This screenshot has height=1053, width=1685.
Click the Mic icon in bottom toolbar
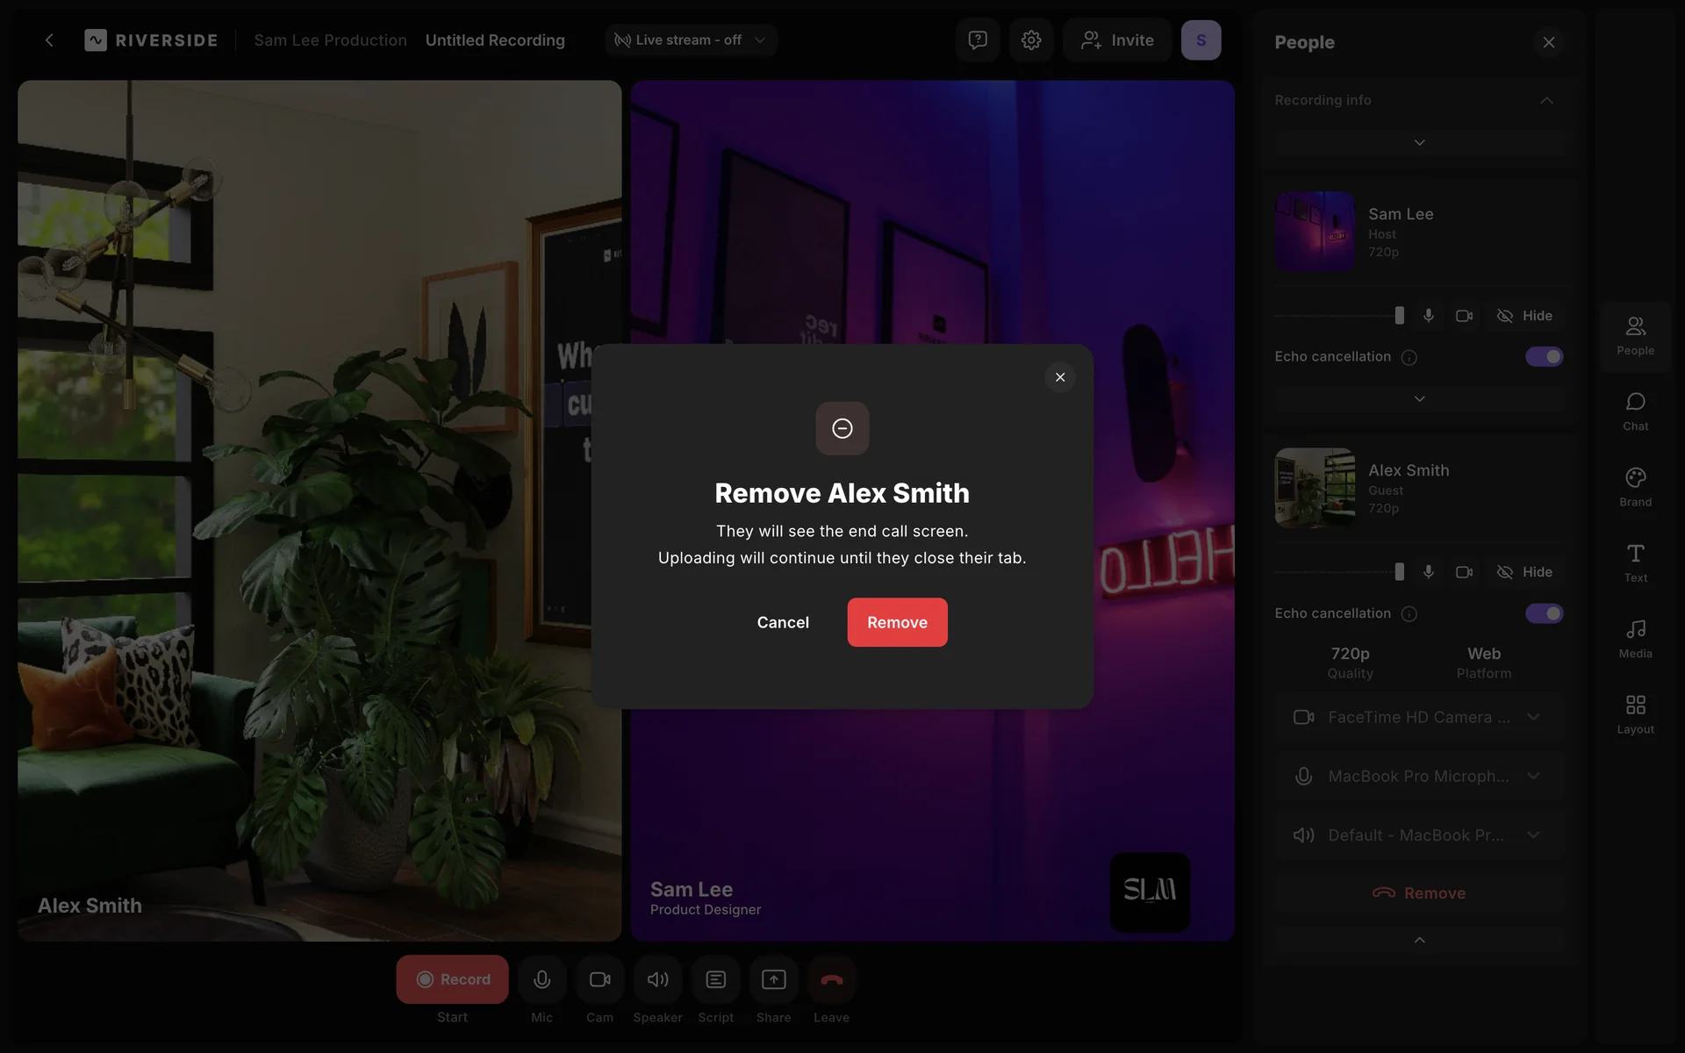tap(541, 979)
